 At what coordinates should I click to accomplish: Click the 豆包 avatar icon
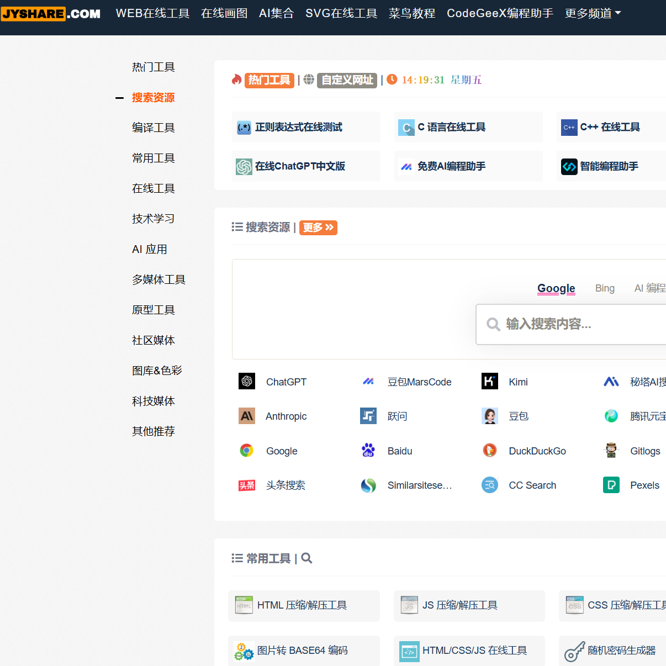490,416
